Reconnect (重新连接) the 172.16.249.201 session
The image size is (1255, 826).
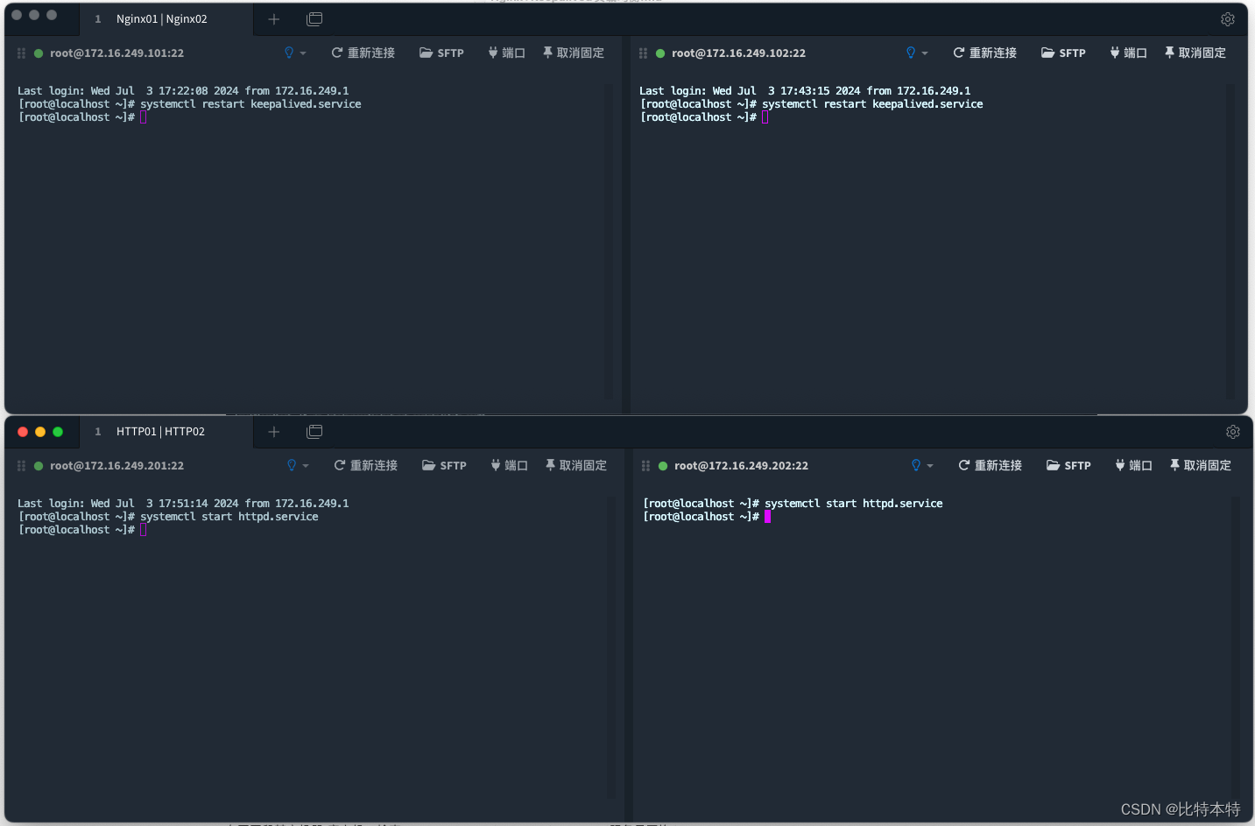point(365,466)
